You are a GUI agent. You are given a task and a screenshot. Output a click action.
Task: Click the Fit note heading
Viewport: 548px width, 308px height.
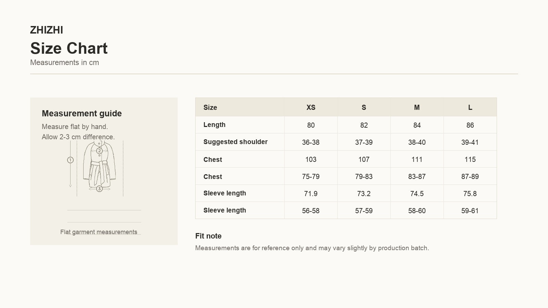[208, 236]
